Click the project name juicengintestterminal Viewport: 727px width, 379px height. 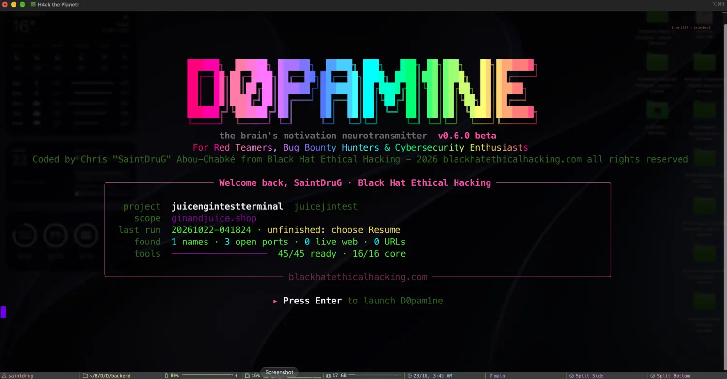227,207
